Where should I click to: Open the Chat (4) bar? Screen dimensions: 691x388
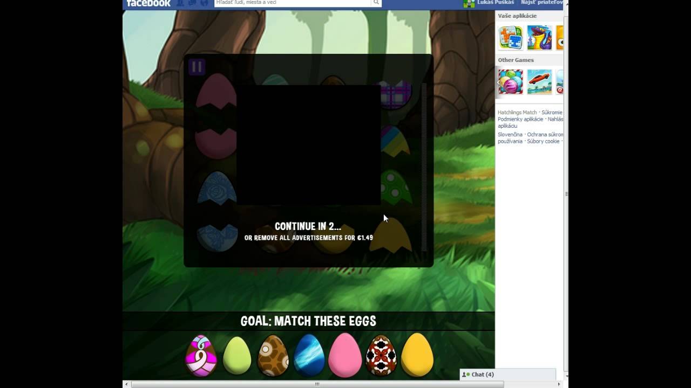[507, 375]
